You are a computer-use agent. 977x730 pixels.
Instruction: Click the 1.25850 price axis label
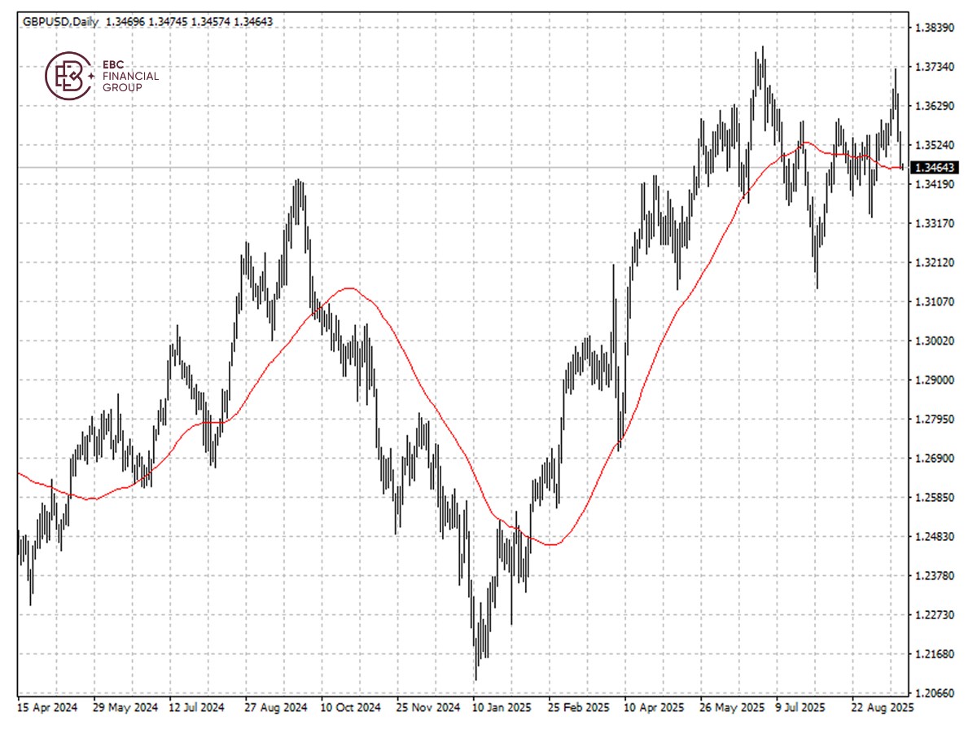pyautogui.click(x=933, y=498)
